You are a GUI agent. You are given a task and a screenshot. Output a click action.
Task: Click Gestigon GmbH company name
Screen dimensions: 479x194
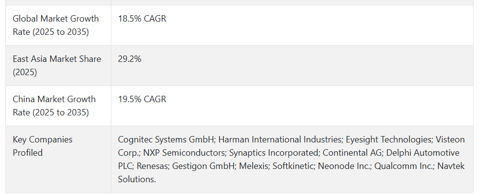pyautogui.click(x=204, y=166)
